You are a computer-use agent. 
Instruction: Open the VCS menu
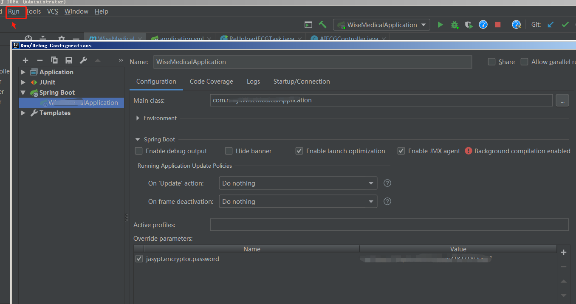point(53,11)
